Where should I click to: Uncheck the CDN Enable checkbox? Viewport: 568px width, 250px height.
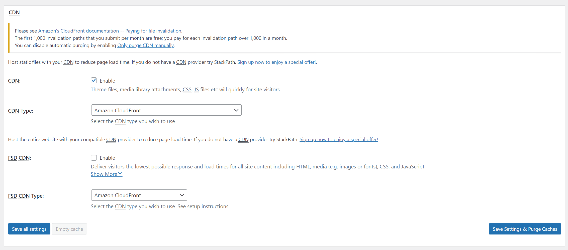pyautogui.click(x=94, y=80)
